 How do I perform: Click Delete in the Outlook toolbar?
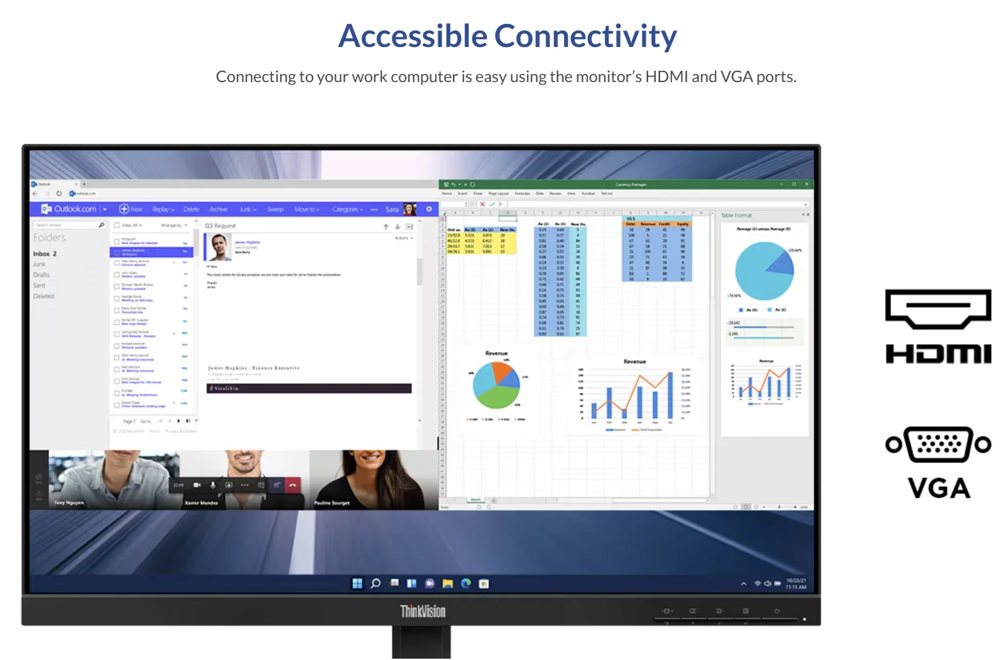click(x=191, y=209)
